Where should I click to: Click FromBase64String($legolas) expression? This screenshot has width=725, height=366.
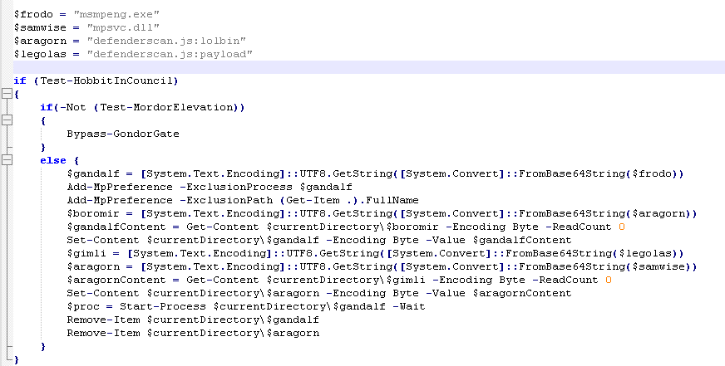click(x=591, y=253)
